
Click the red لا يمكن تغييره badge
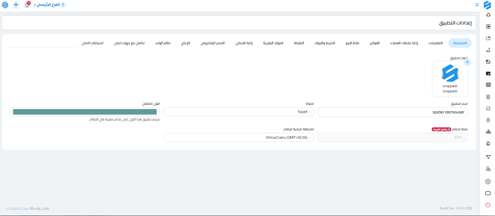tap(441, 129)
